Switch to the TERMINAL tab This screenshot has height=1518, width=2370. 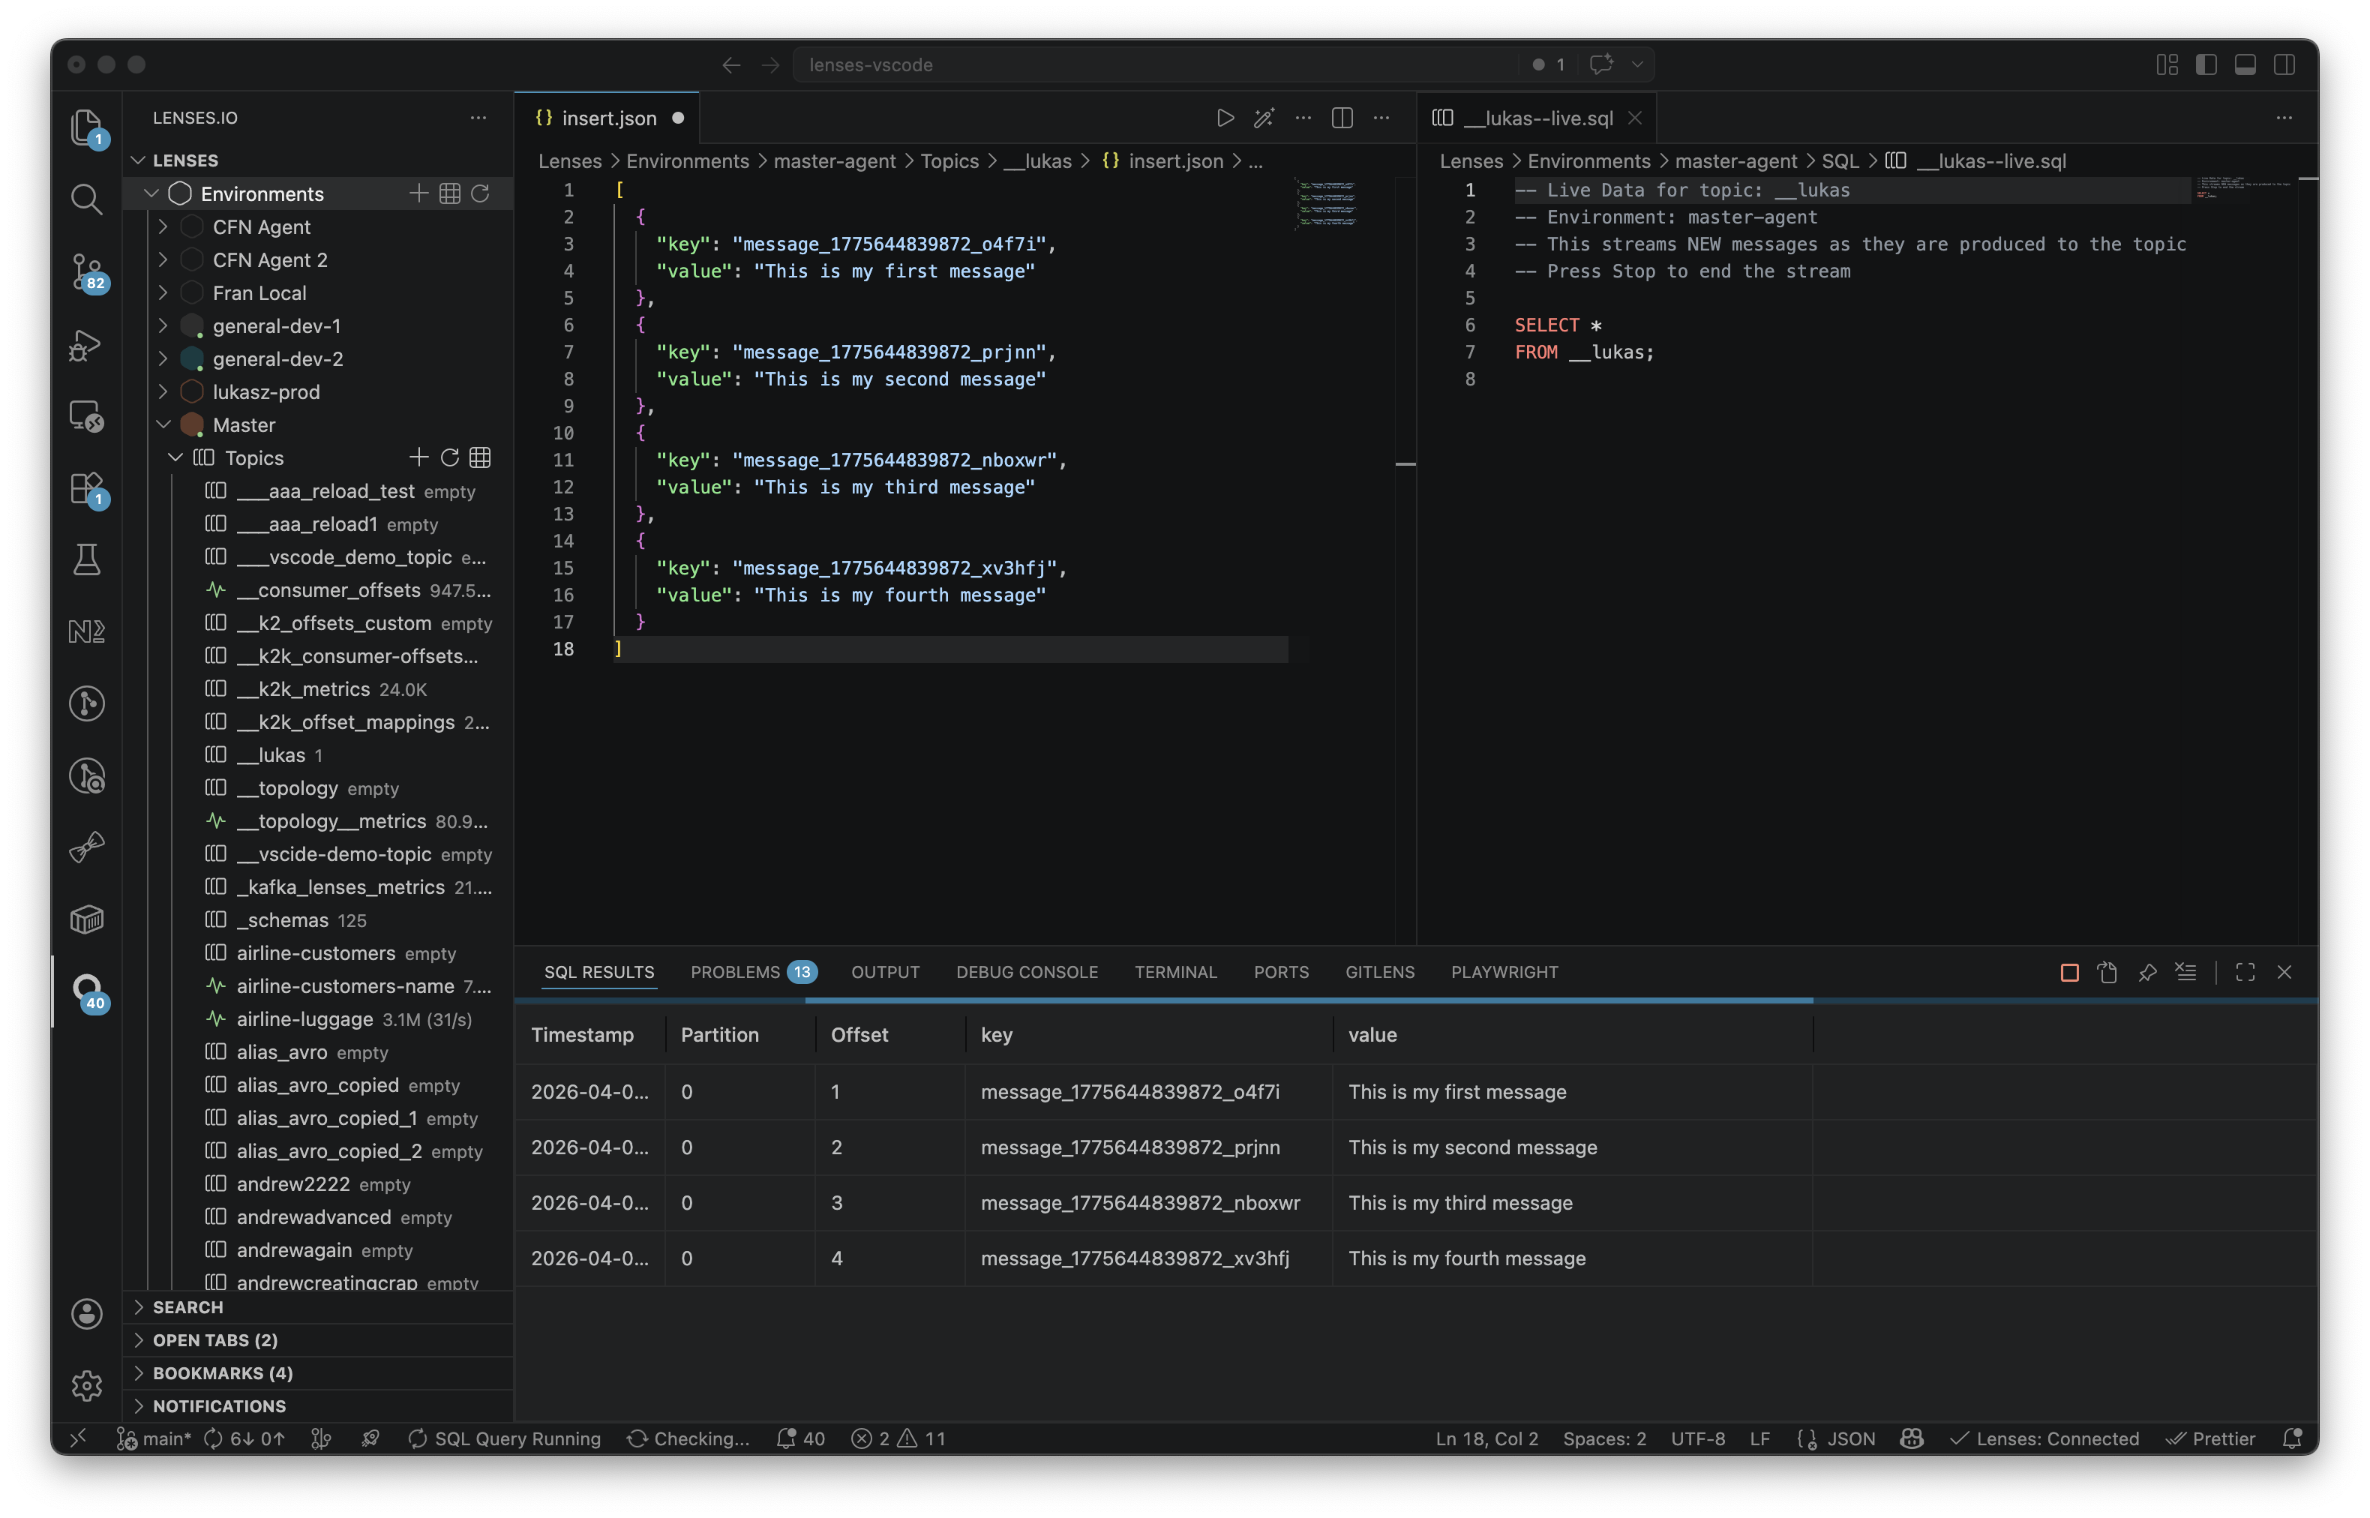pos(1176,973)
